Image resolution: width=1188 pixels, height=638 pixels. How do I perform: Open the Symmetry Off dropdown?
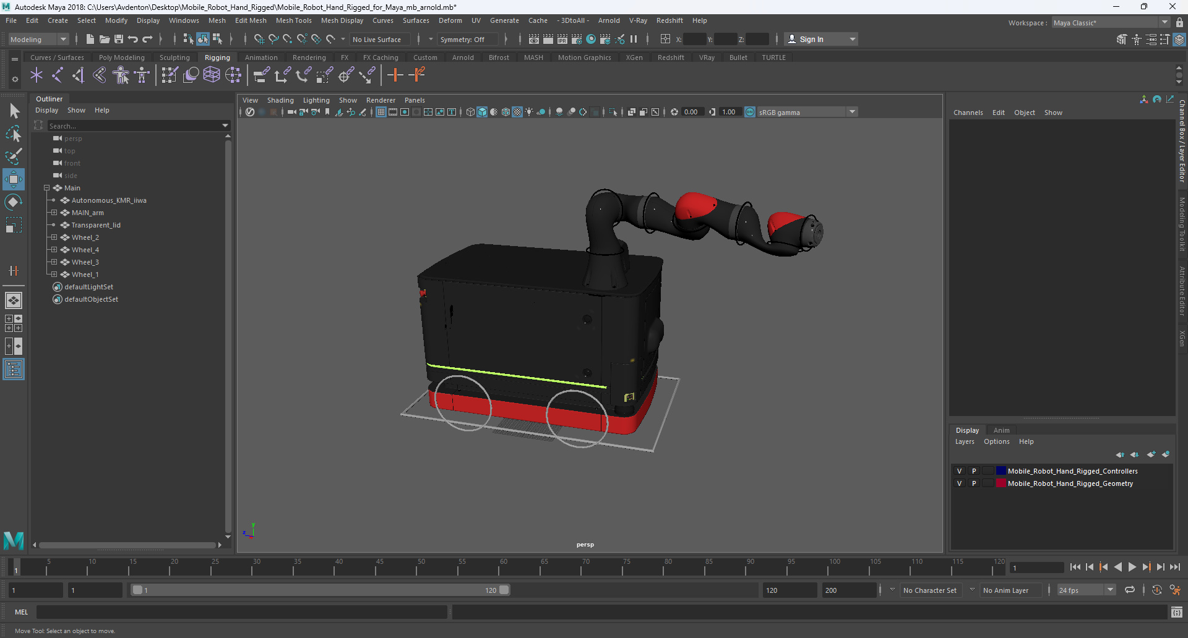point(467,39)
